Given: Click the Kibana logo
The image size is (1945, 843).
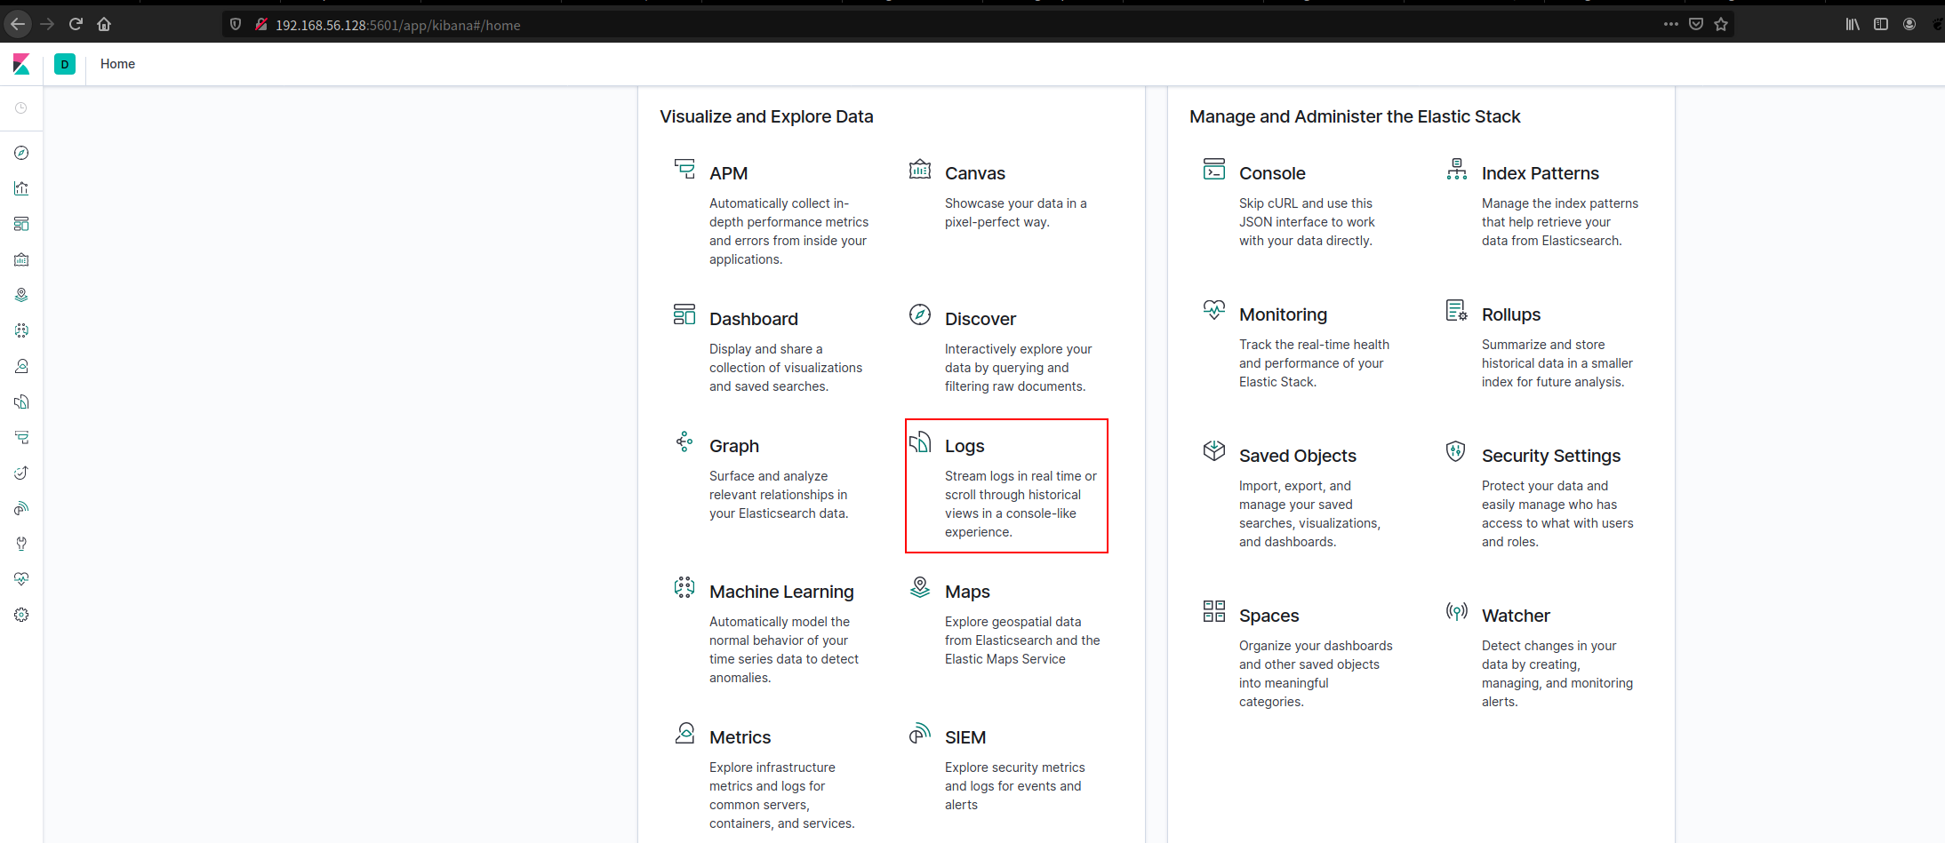Looking at the screenshot, I should point(21,64).
